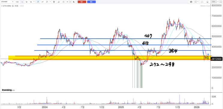The width and height of the screenshot is (223, 109).
Task: Load chart from cloud icon
Action: coord(202,2)
